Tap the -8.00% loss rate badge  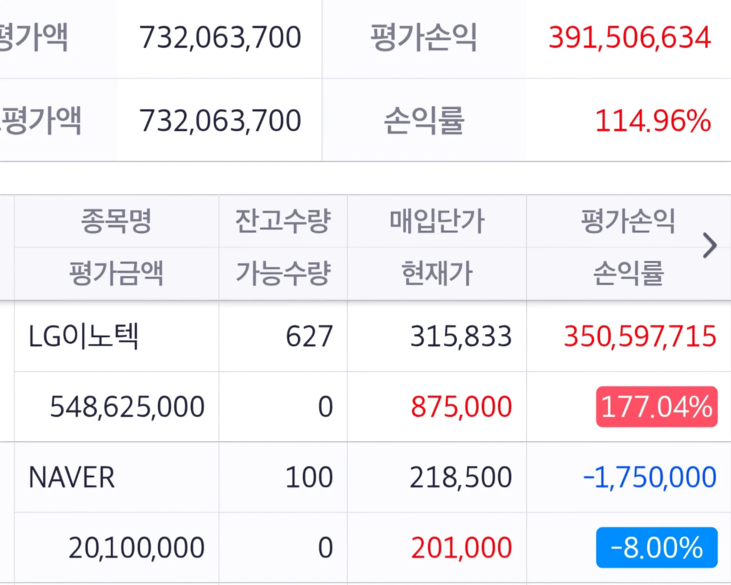coord(656,547)
